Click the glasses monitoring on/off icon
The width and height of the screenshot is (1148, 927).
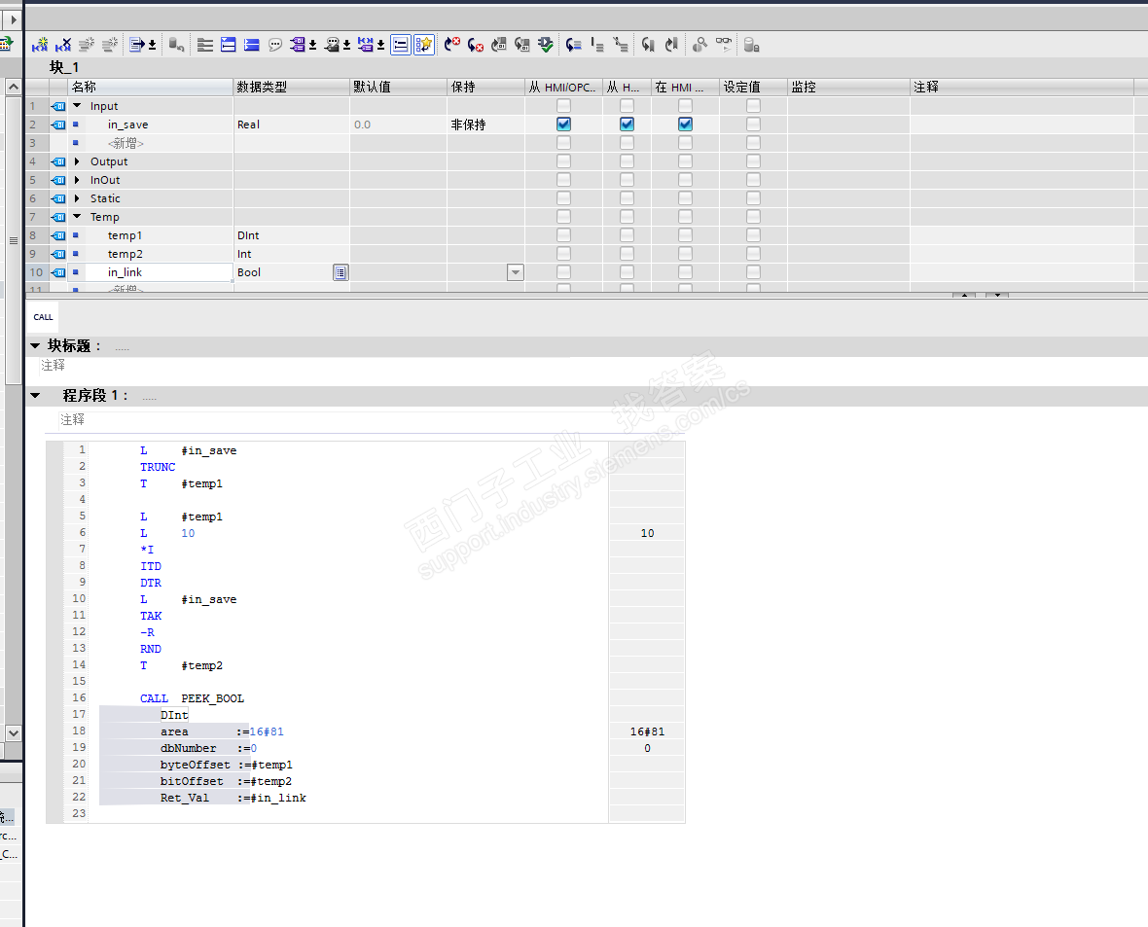click(724, 46)
